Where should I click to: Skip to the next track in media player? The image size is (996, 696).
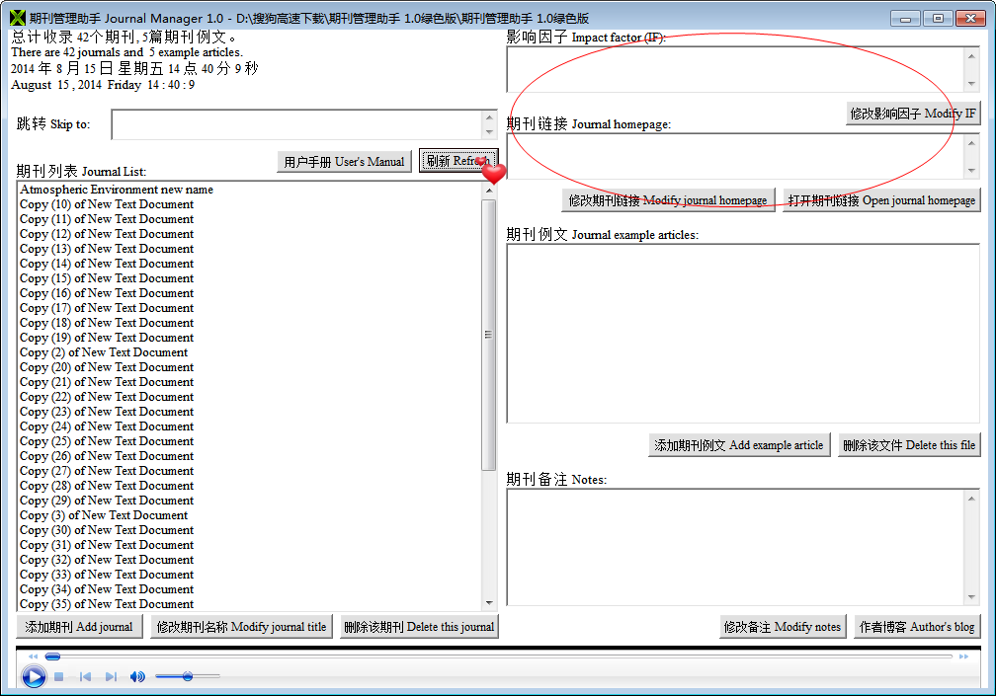tap(111, 677)
